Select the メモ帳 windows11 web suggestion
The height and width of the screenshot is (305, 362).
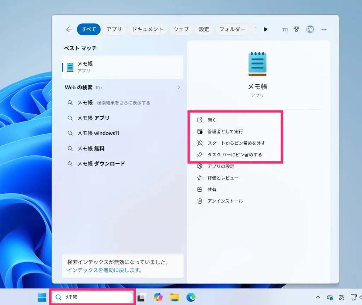(123, 133)
